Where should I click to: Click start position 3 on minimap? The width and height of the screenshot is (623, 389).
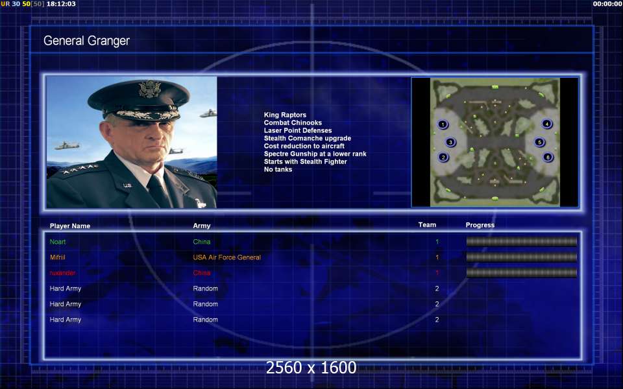tap(450, 142)
